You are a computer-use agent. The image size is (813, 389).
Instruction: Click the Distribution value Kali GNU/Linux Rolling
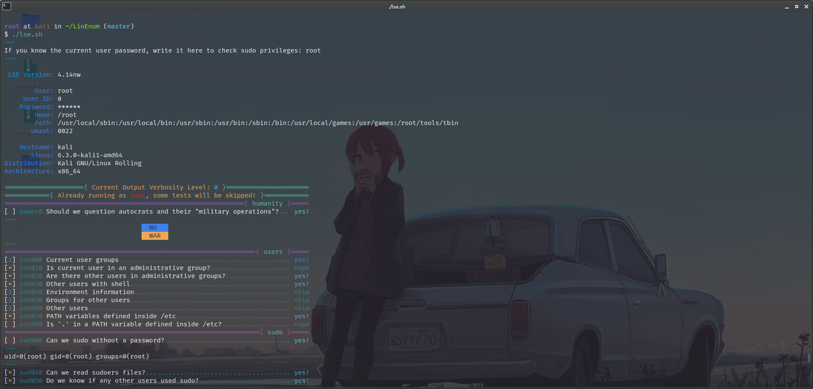(x=100, y=163)
